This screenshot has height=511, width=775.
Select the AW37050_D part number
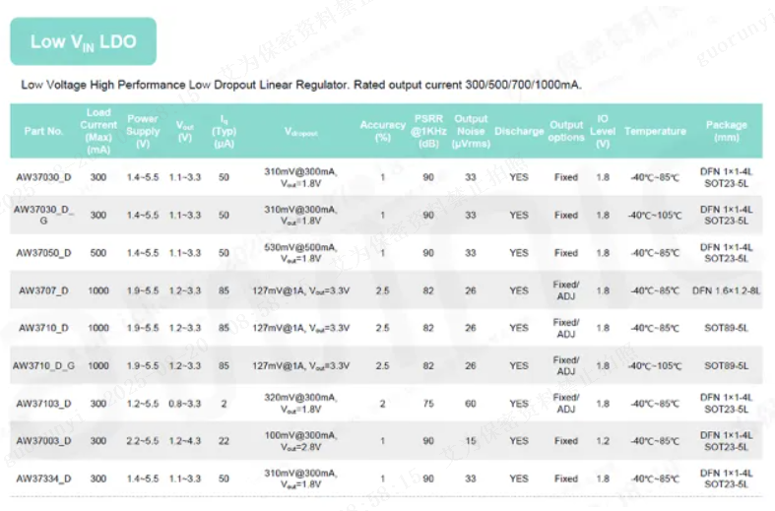[43, 253]
